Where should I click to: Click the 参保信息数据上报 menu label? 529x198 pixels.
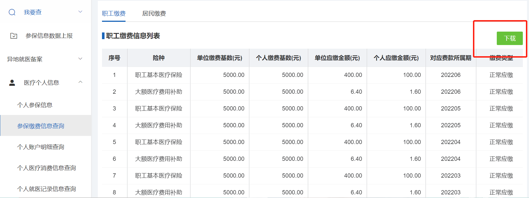click(x=49, y=36)
